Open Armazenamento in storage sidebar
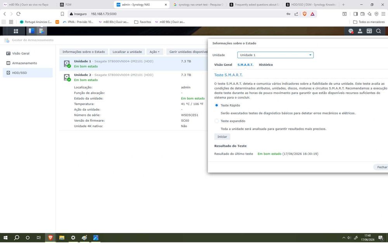 28,63
